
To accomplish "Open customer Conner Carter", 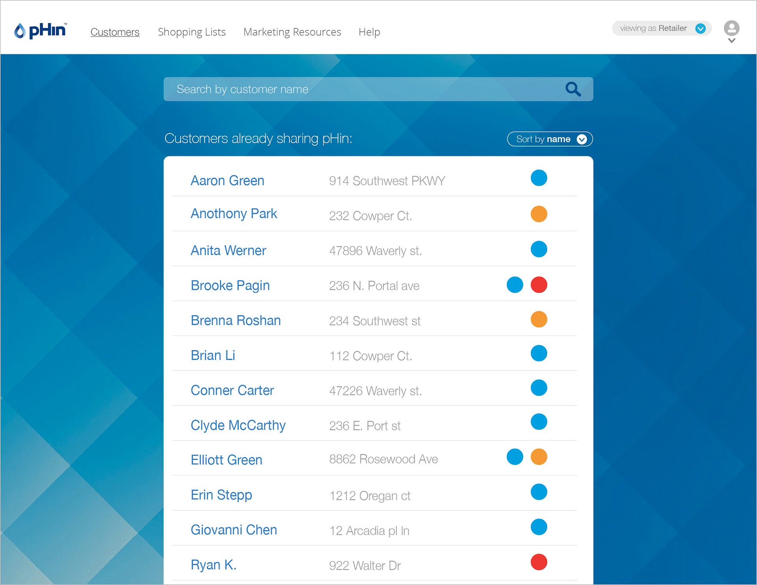I will coord(232,391).
